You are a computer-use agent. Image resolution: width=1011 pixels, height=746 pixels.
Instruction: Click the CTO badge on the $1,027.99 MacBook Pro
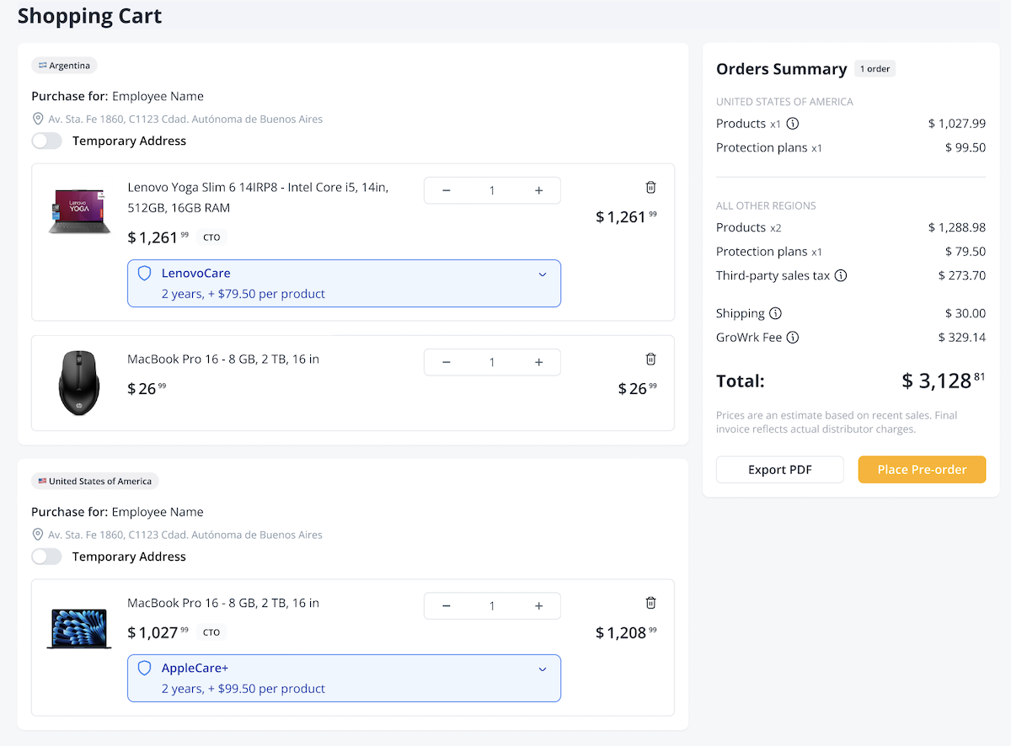pyautogui.click(x=211, y=632)
